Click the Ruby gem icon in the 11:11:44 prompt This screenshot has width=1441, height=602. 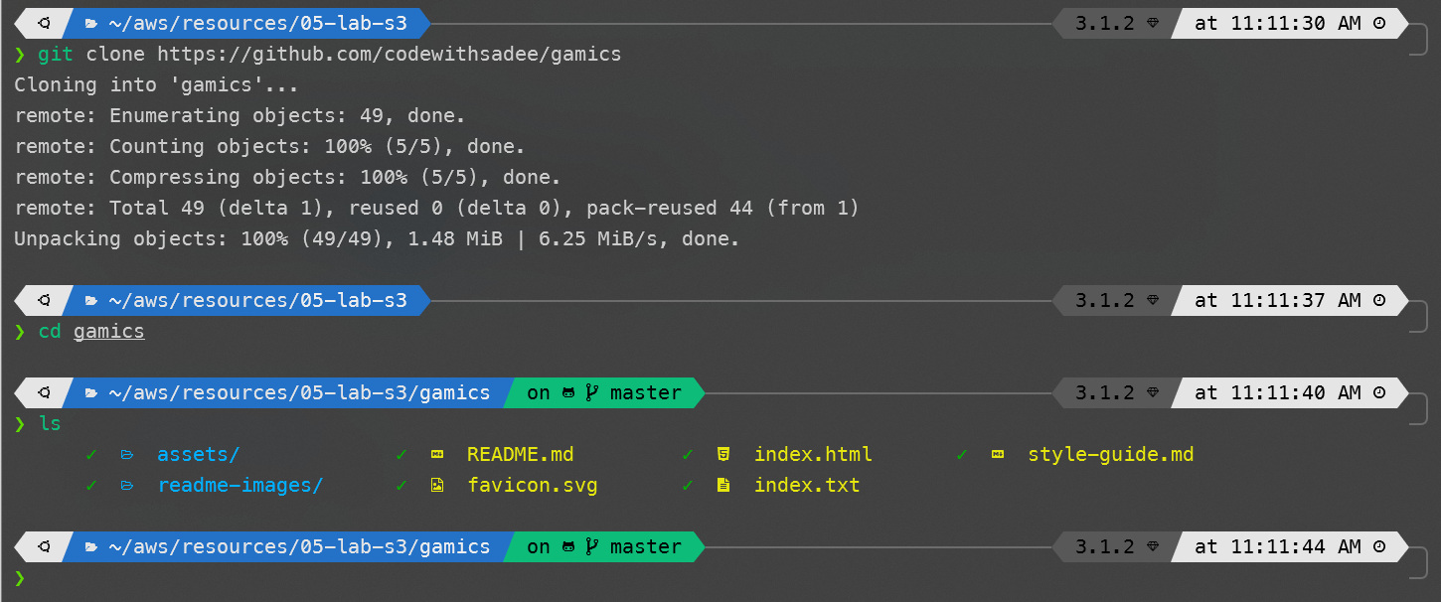(1153, 546)
